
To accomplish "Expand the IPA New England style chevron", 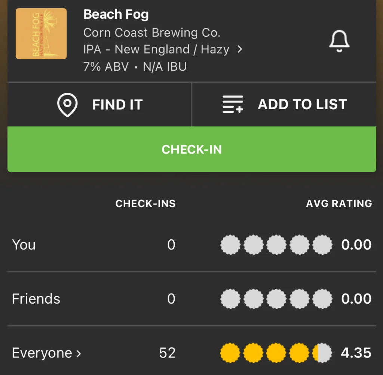I will [240, 49].
